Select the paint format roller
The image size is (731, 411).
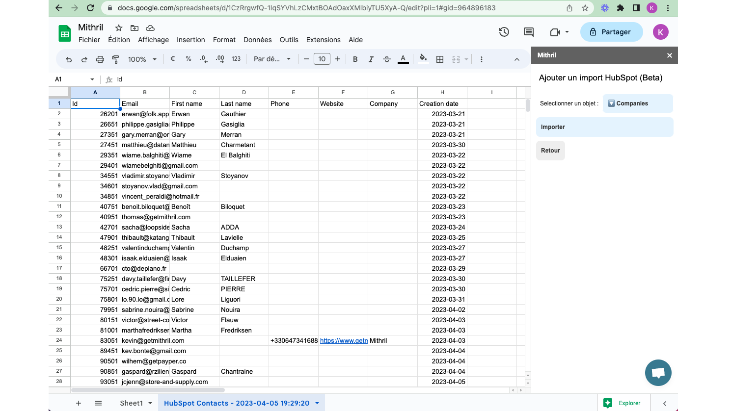(116, 59)
